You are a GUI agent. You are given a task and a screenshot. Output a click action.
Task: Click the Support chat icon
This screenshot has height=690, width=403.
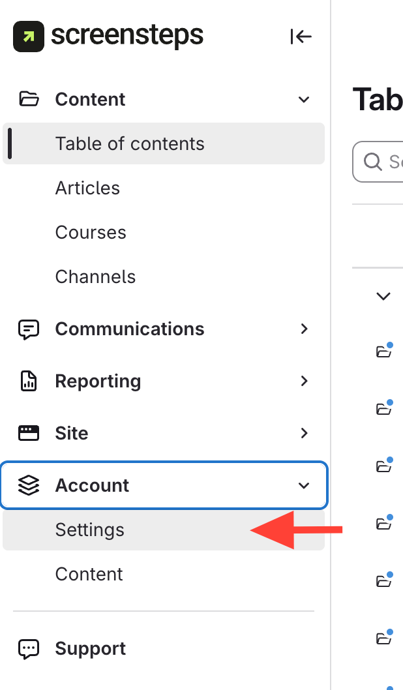[29, 649]
